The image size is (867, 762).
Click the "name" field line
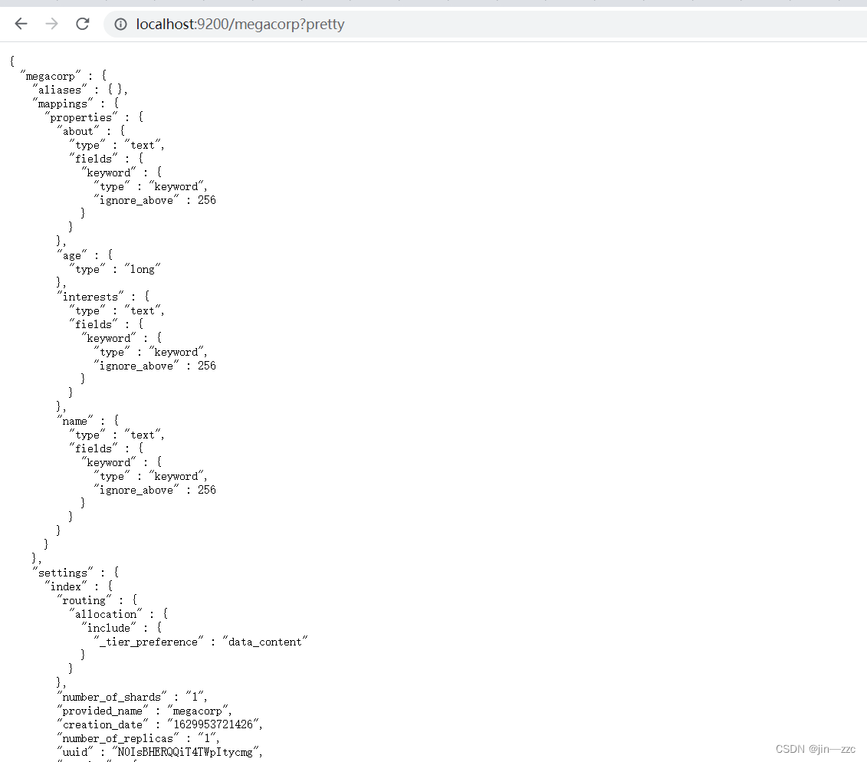pyautogui.click(x=88, y=421)
